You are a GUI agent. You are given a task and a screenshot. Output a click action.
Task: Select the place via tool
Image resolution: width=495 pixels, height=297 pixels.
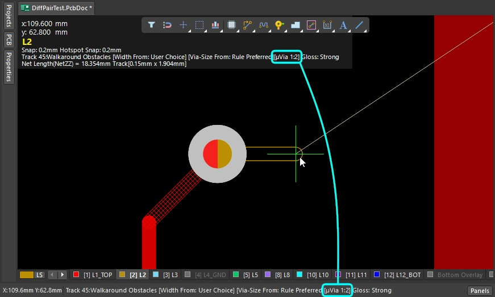[x=279, y=25]
